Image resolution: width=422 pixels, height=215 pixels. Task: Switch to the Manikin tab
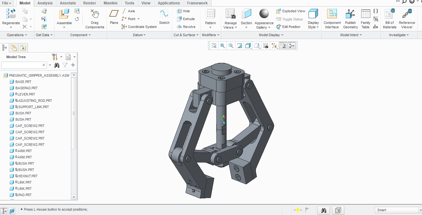(111, 3)
